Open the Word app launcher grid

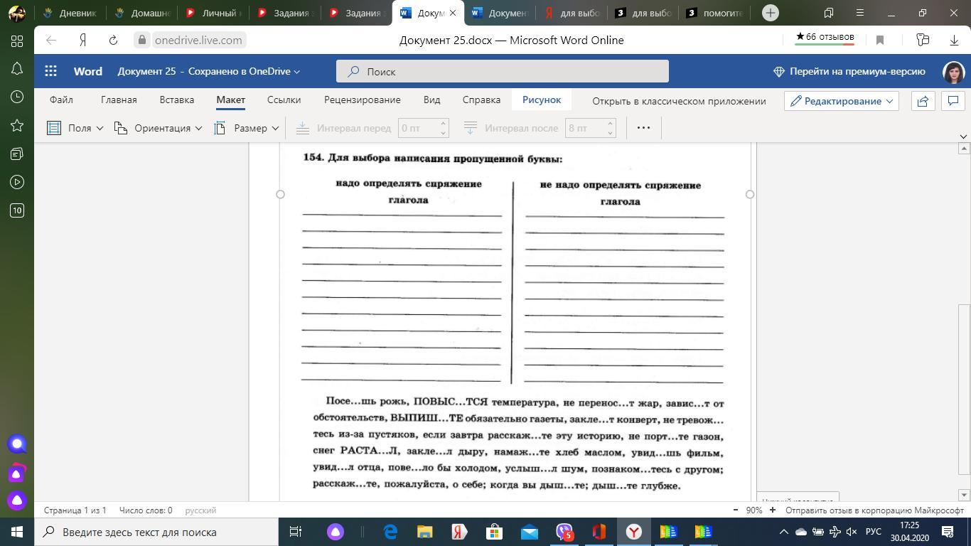[50, 71]
